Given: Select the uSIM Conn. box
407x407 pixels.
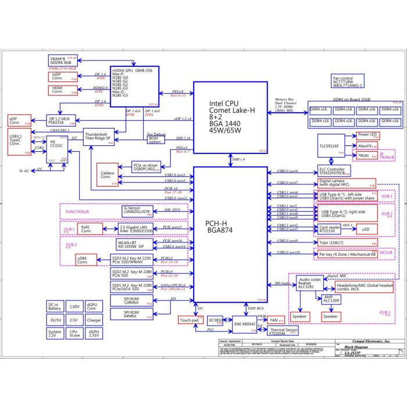Looking at the screenshot, I should (86, 260).
